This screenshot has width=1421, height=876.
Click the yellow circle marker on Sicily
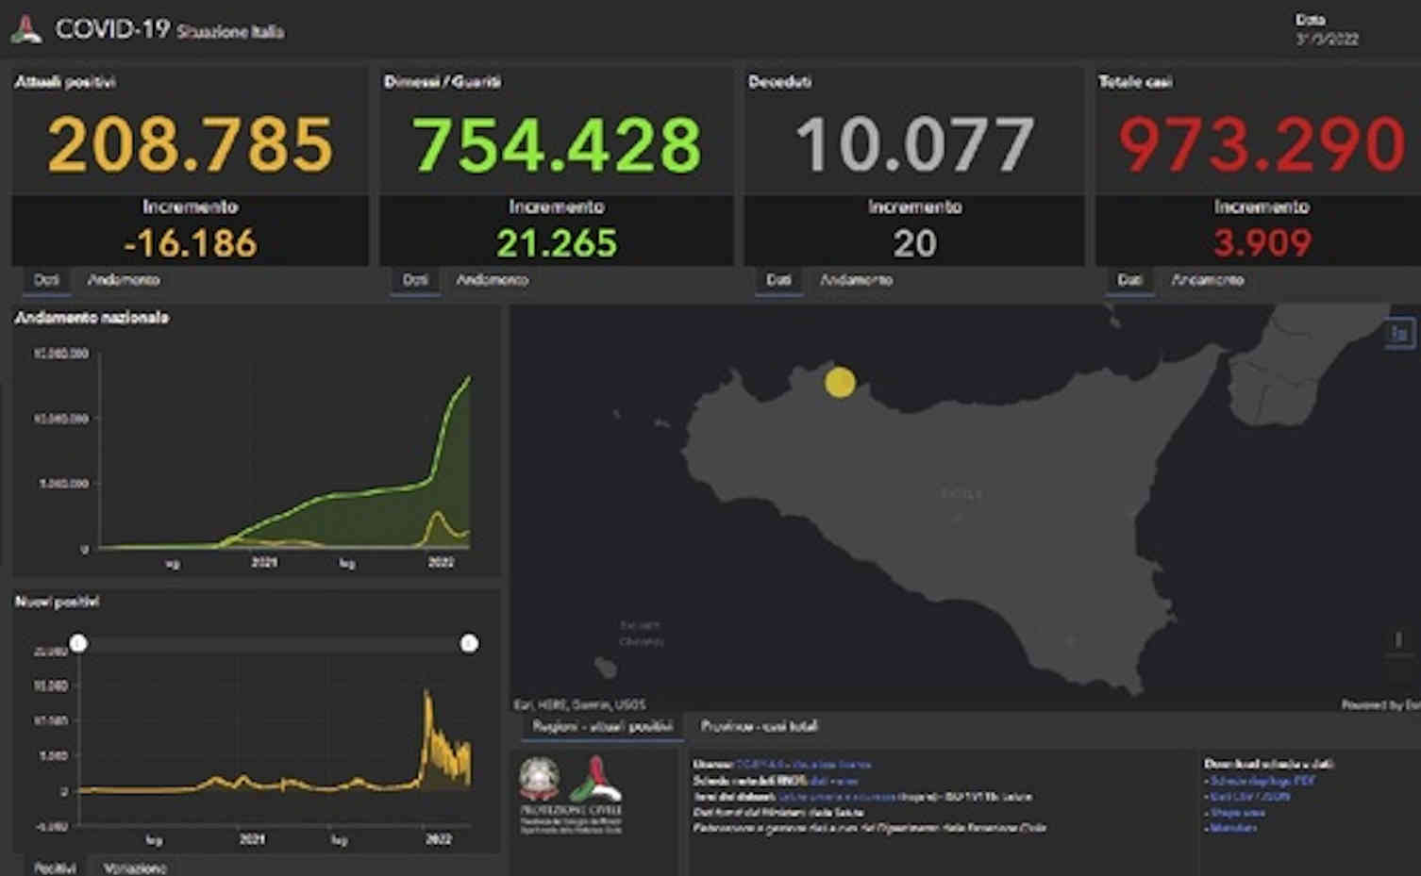[840, 382]
